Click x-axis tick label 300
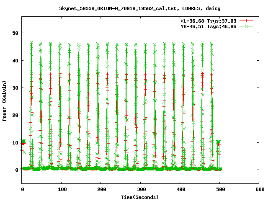The width and height of the screenshot is (268, 201). [142, 189]
